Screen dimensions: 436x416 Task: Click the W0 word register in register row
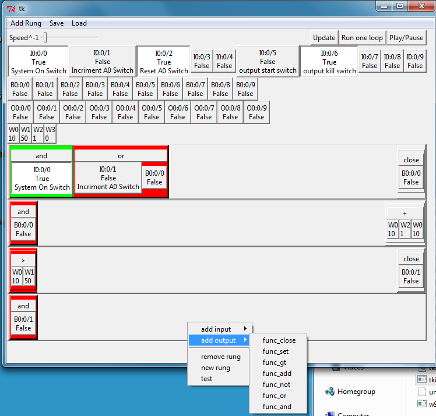tap(13, 134)
